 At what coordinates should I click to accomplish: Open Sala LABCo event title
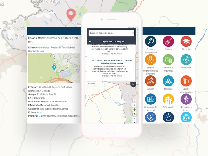pos(112,62)
